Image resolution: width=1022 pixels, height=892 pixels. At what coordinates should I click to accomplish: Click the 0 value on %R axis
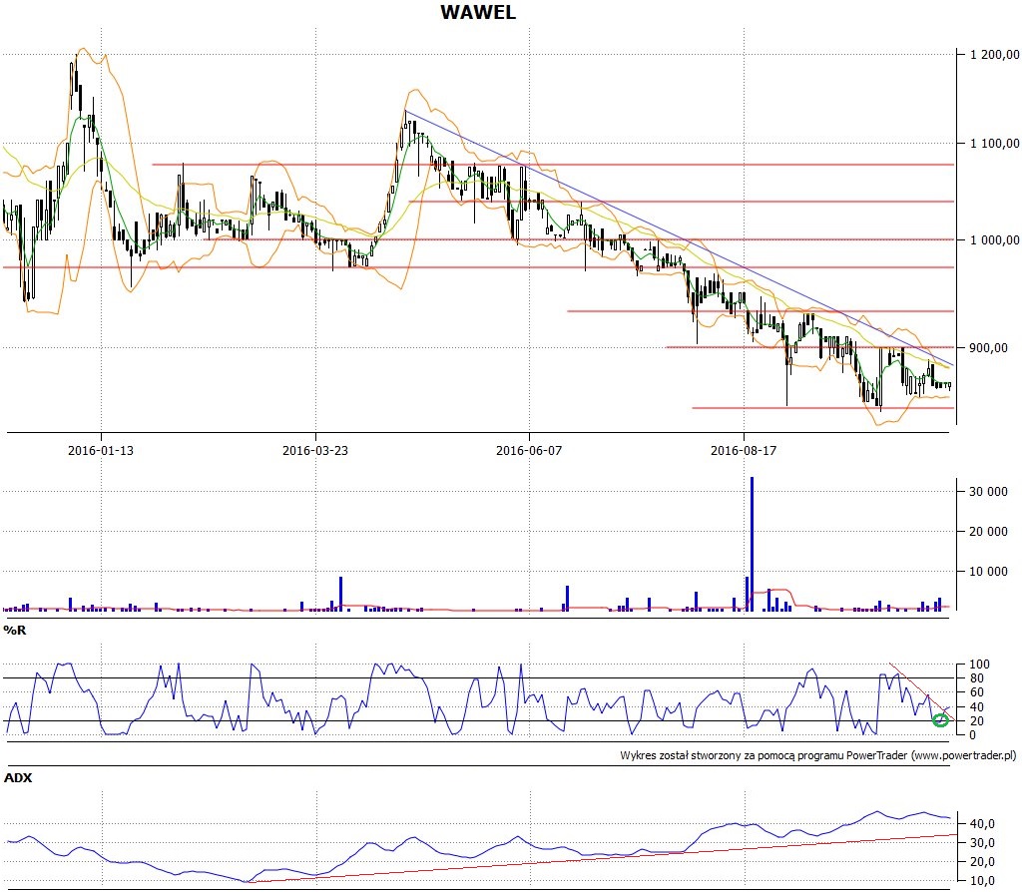click(973, 735)
